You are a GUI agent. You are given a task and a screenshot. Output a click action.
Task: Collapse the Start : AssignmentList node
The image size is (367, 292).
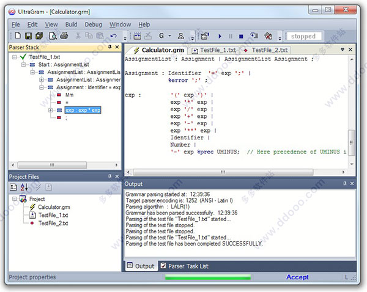23,65
